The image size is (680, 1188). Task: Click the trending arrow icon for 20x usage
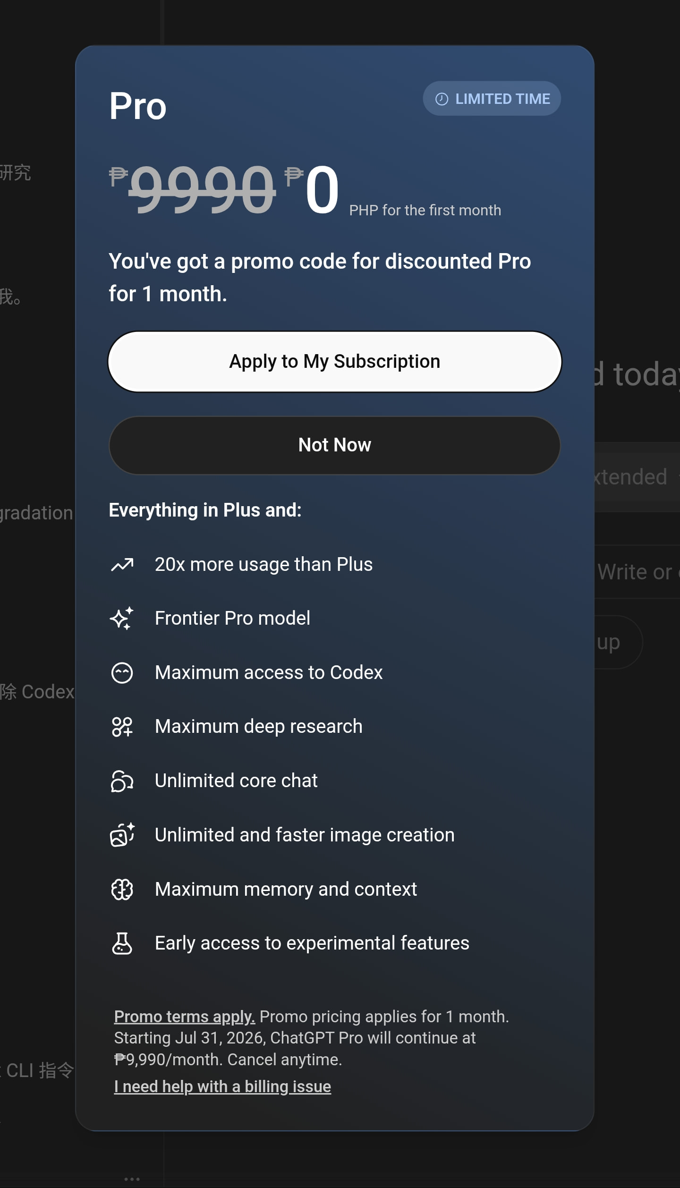tap(122, 564)
